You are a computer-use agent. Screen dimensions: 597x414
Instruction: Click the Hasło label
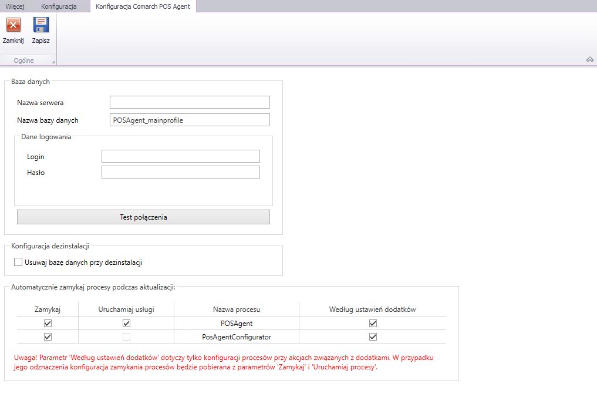pos(36,173)
